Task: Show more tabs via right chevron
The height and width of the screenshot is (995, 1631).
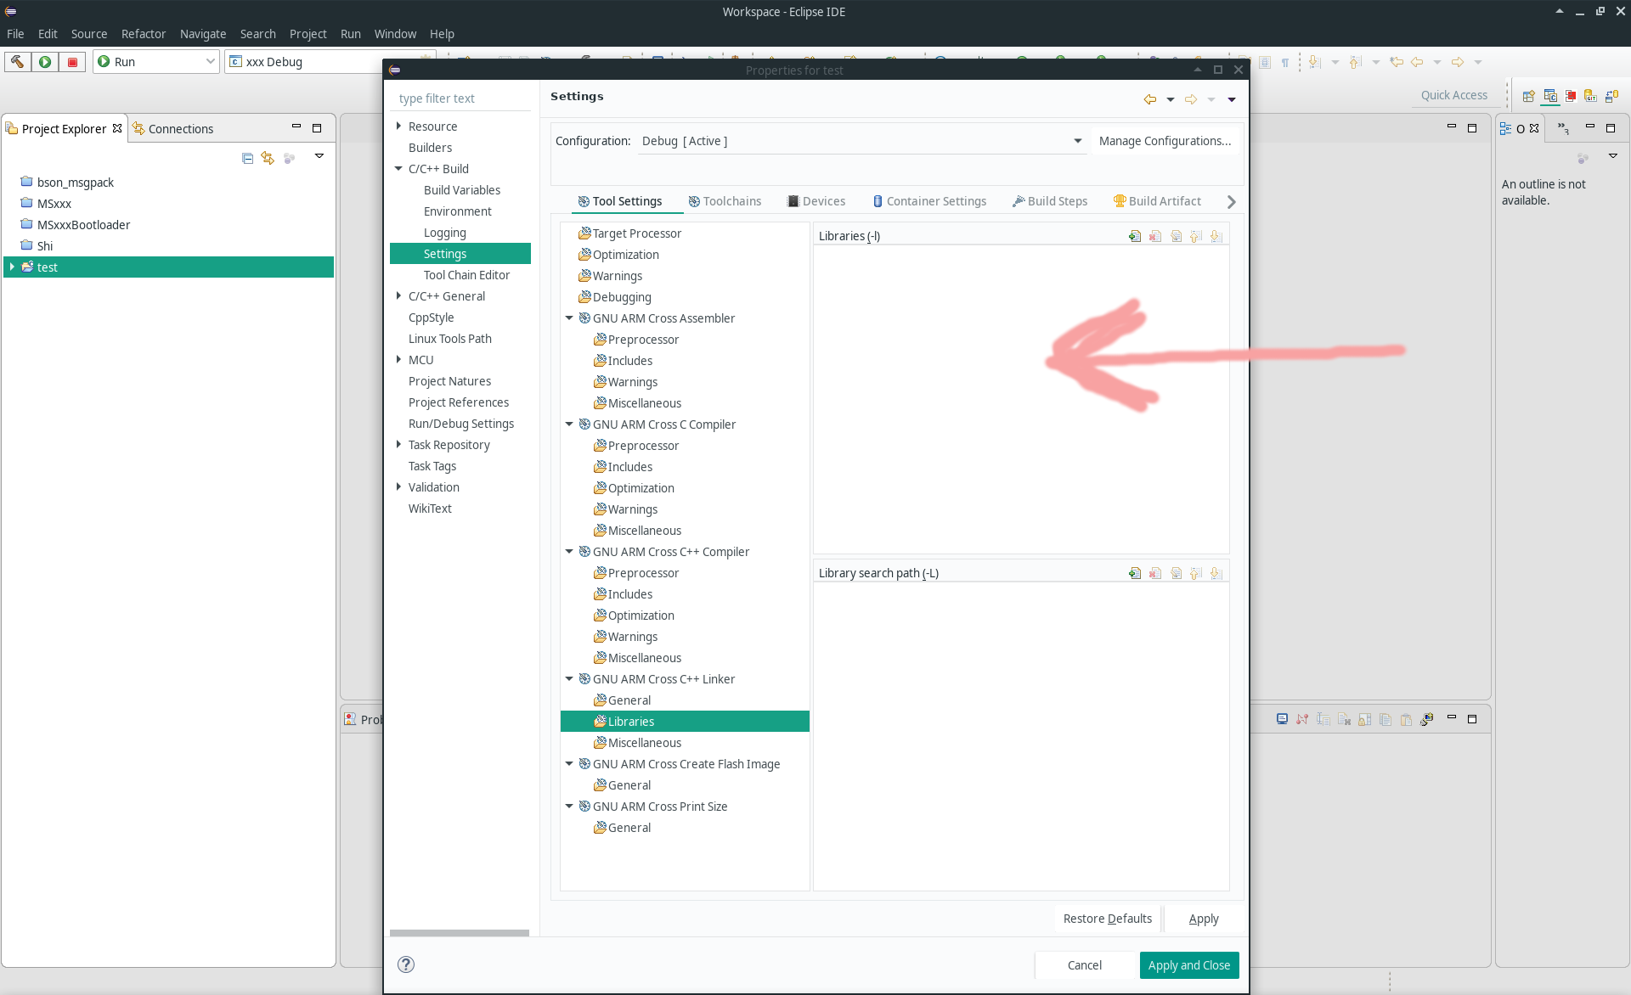Action: click(1231, 201)
